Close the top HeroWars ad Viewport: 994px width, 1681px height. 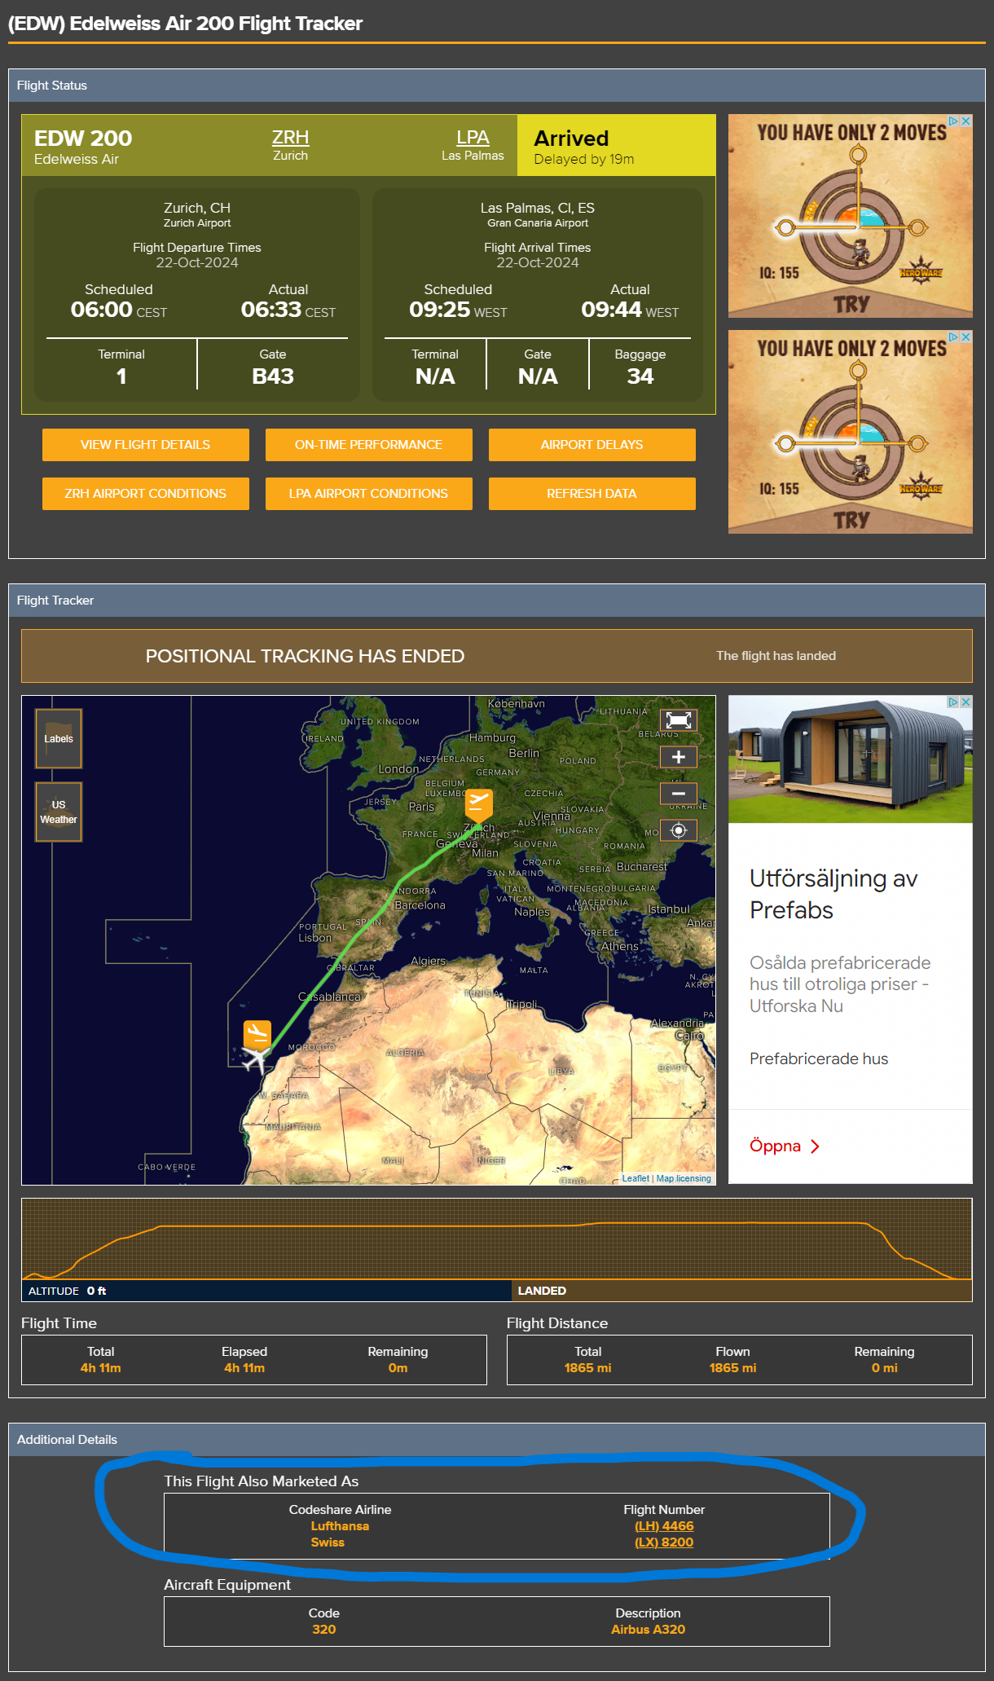[x=965, y=121]
